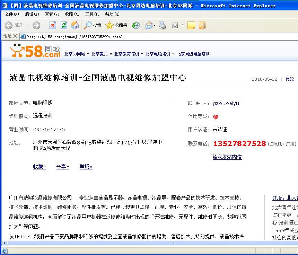Click the 修改 edit link by date

(290, 79)
